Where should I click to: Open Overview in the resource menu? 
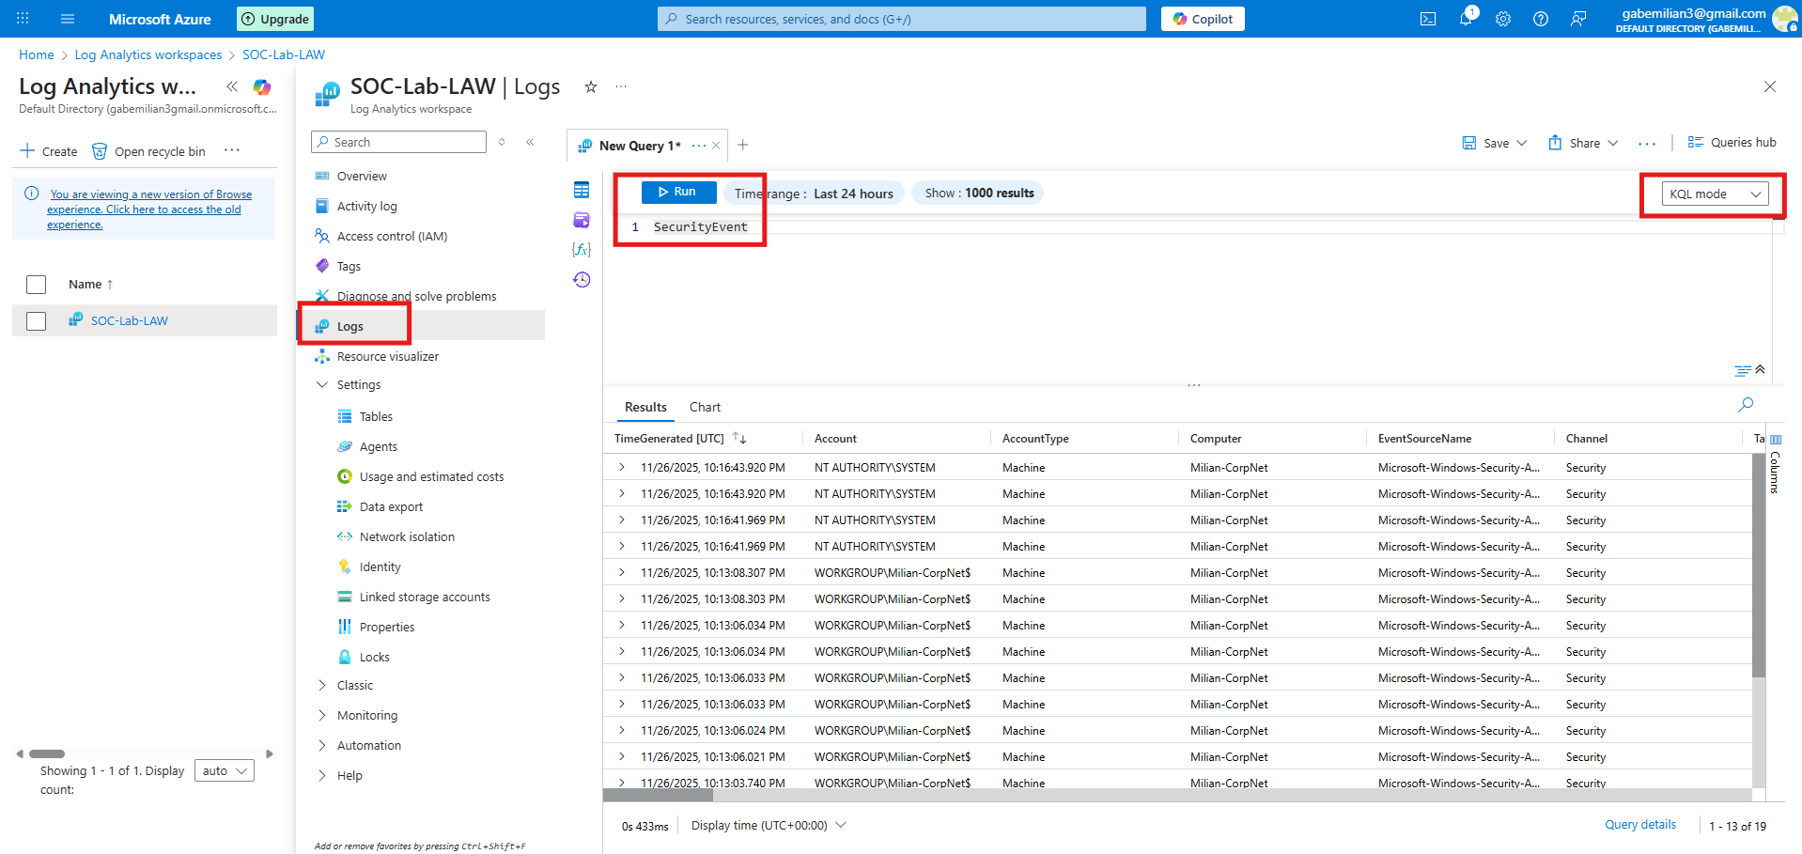[x=362, y=176]
